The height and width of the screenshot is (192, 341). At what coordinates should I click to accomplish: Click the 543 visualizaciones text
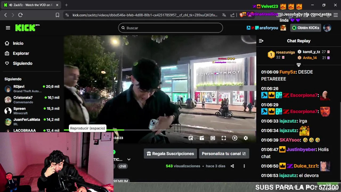[183, 166]
